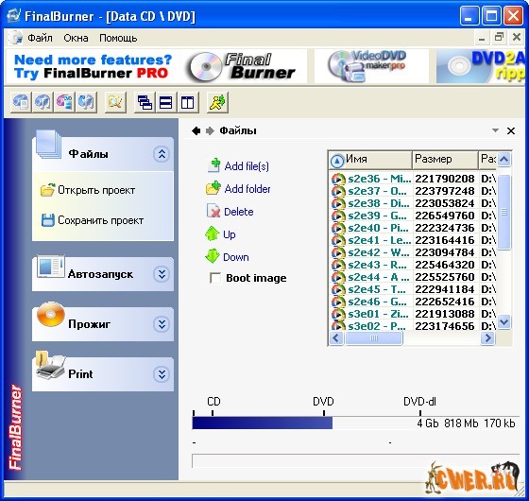Click the running man money icon
This screenshot has height=501, width=529.
click(217, 102)
